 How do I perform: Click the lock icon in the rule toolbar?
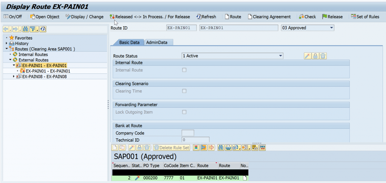click(139, 147)
